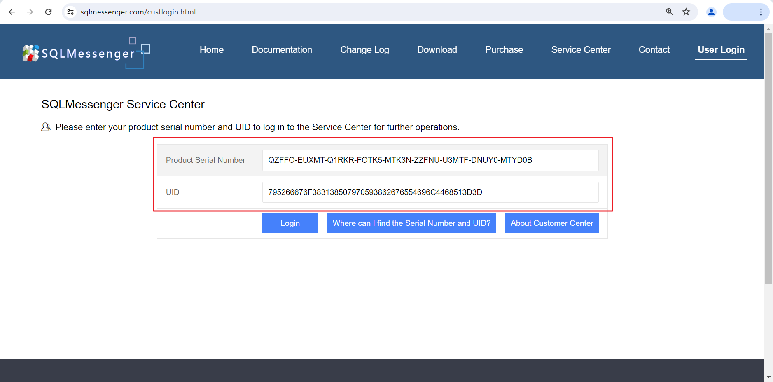The image size is (773, 382).
Task: Open the Change Log page
Action: pyautogui.click(x=364, y=49)
